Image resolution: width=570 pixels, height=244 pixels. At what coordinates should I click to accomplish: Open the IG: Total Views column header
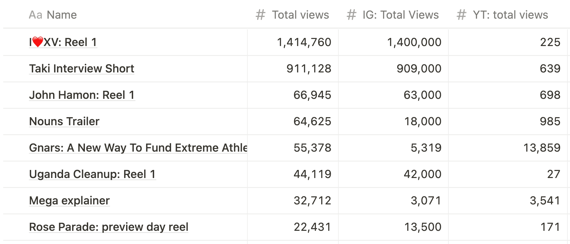pos(400,15)
